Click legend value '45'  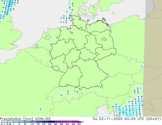(73, 124)
